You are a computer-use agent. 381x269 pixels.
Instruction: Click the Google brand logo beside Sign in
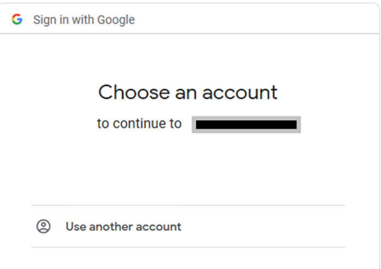pyautogui.click(x=17, y=19)
